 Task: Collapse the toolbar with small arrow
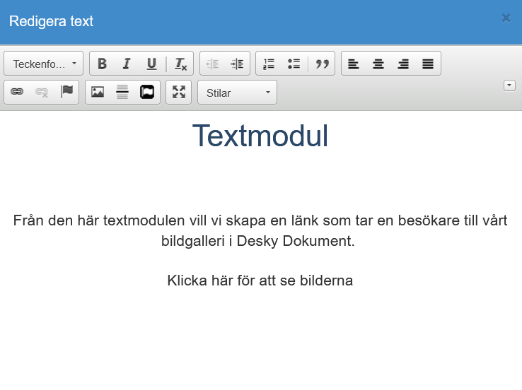[509, 85]
